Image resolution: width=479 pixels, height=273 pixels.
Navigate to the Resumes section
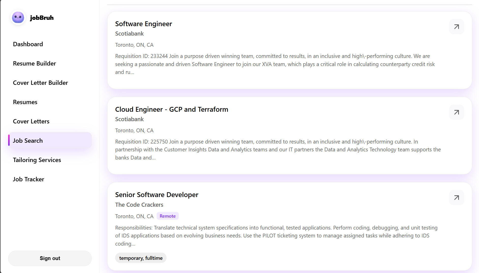[25, 102]
